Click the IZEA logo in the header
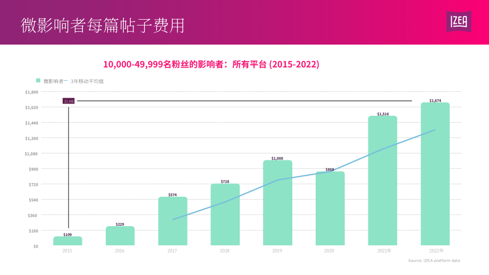 (x=459, y=21)
